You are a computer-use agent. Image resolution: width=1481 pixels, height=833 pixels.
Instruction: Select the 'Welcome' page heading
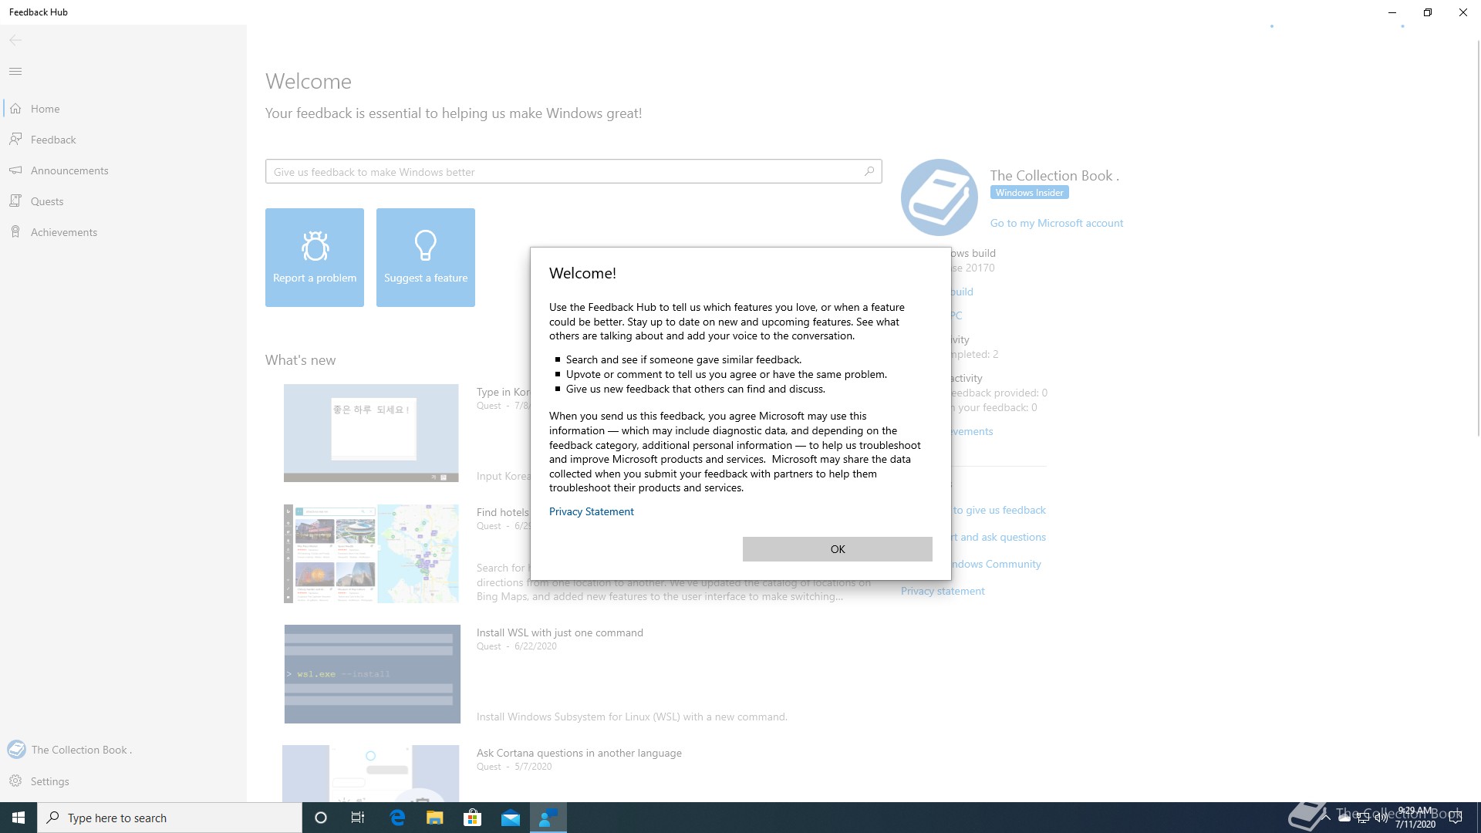pyautogui.click(x=309, y=82)
